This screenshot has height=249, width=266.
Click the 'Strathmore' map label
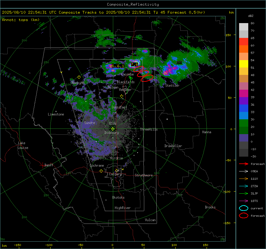(144, 175)
